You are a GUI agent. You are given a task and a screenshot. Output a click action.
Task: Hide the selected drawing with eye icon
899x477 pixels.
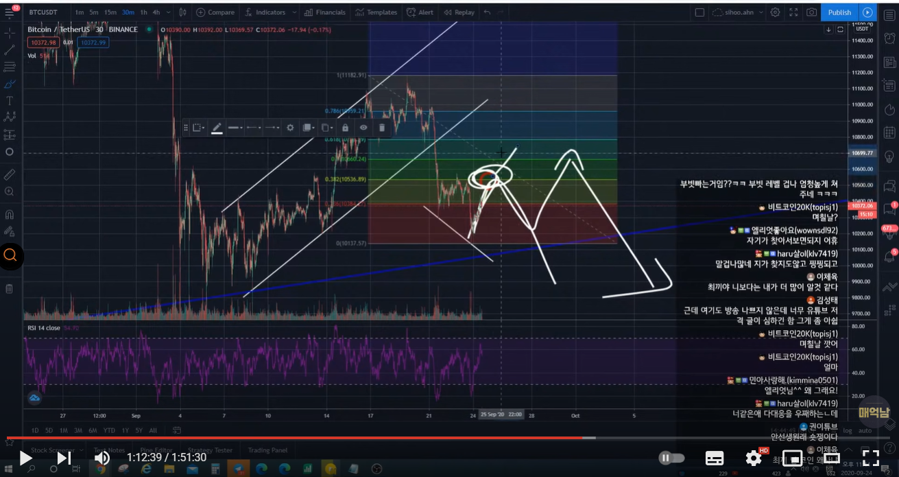[363, 128]
